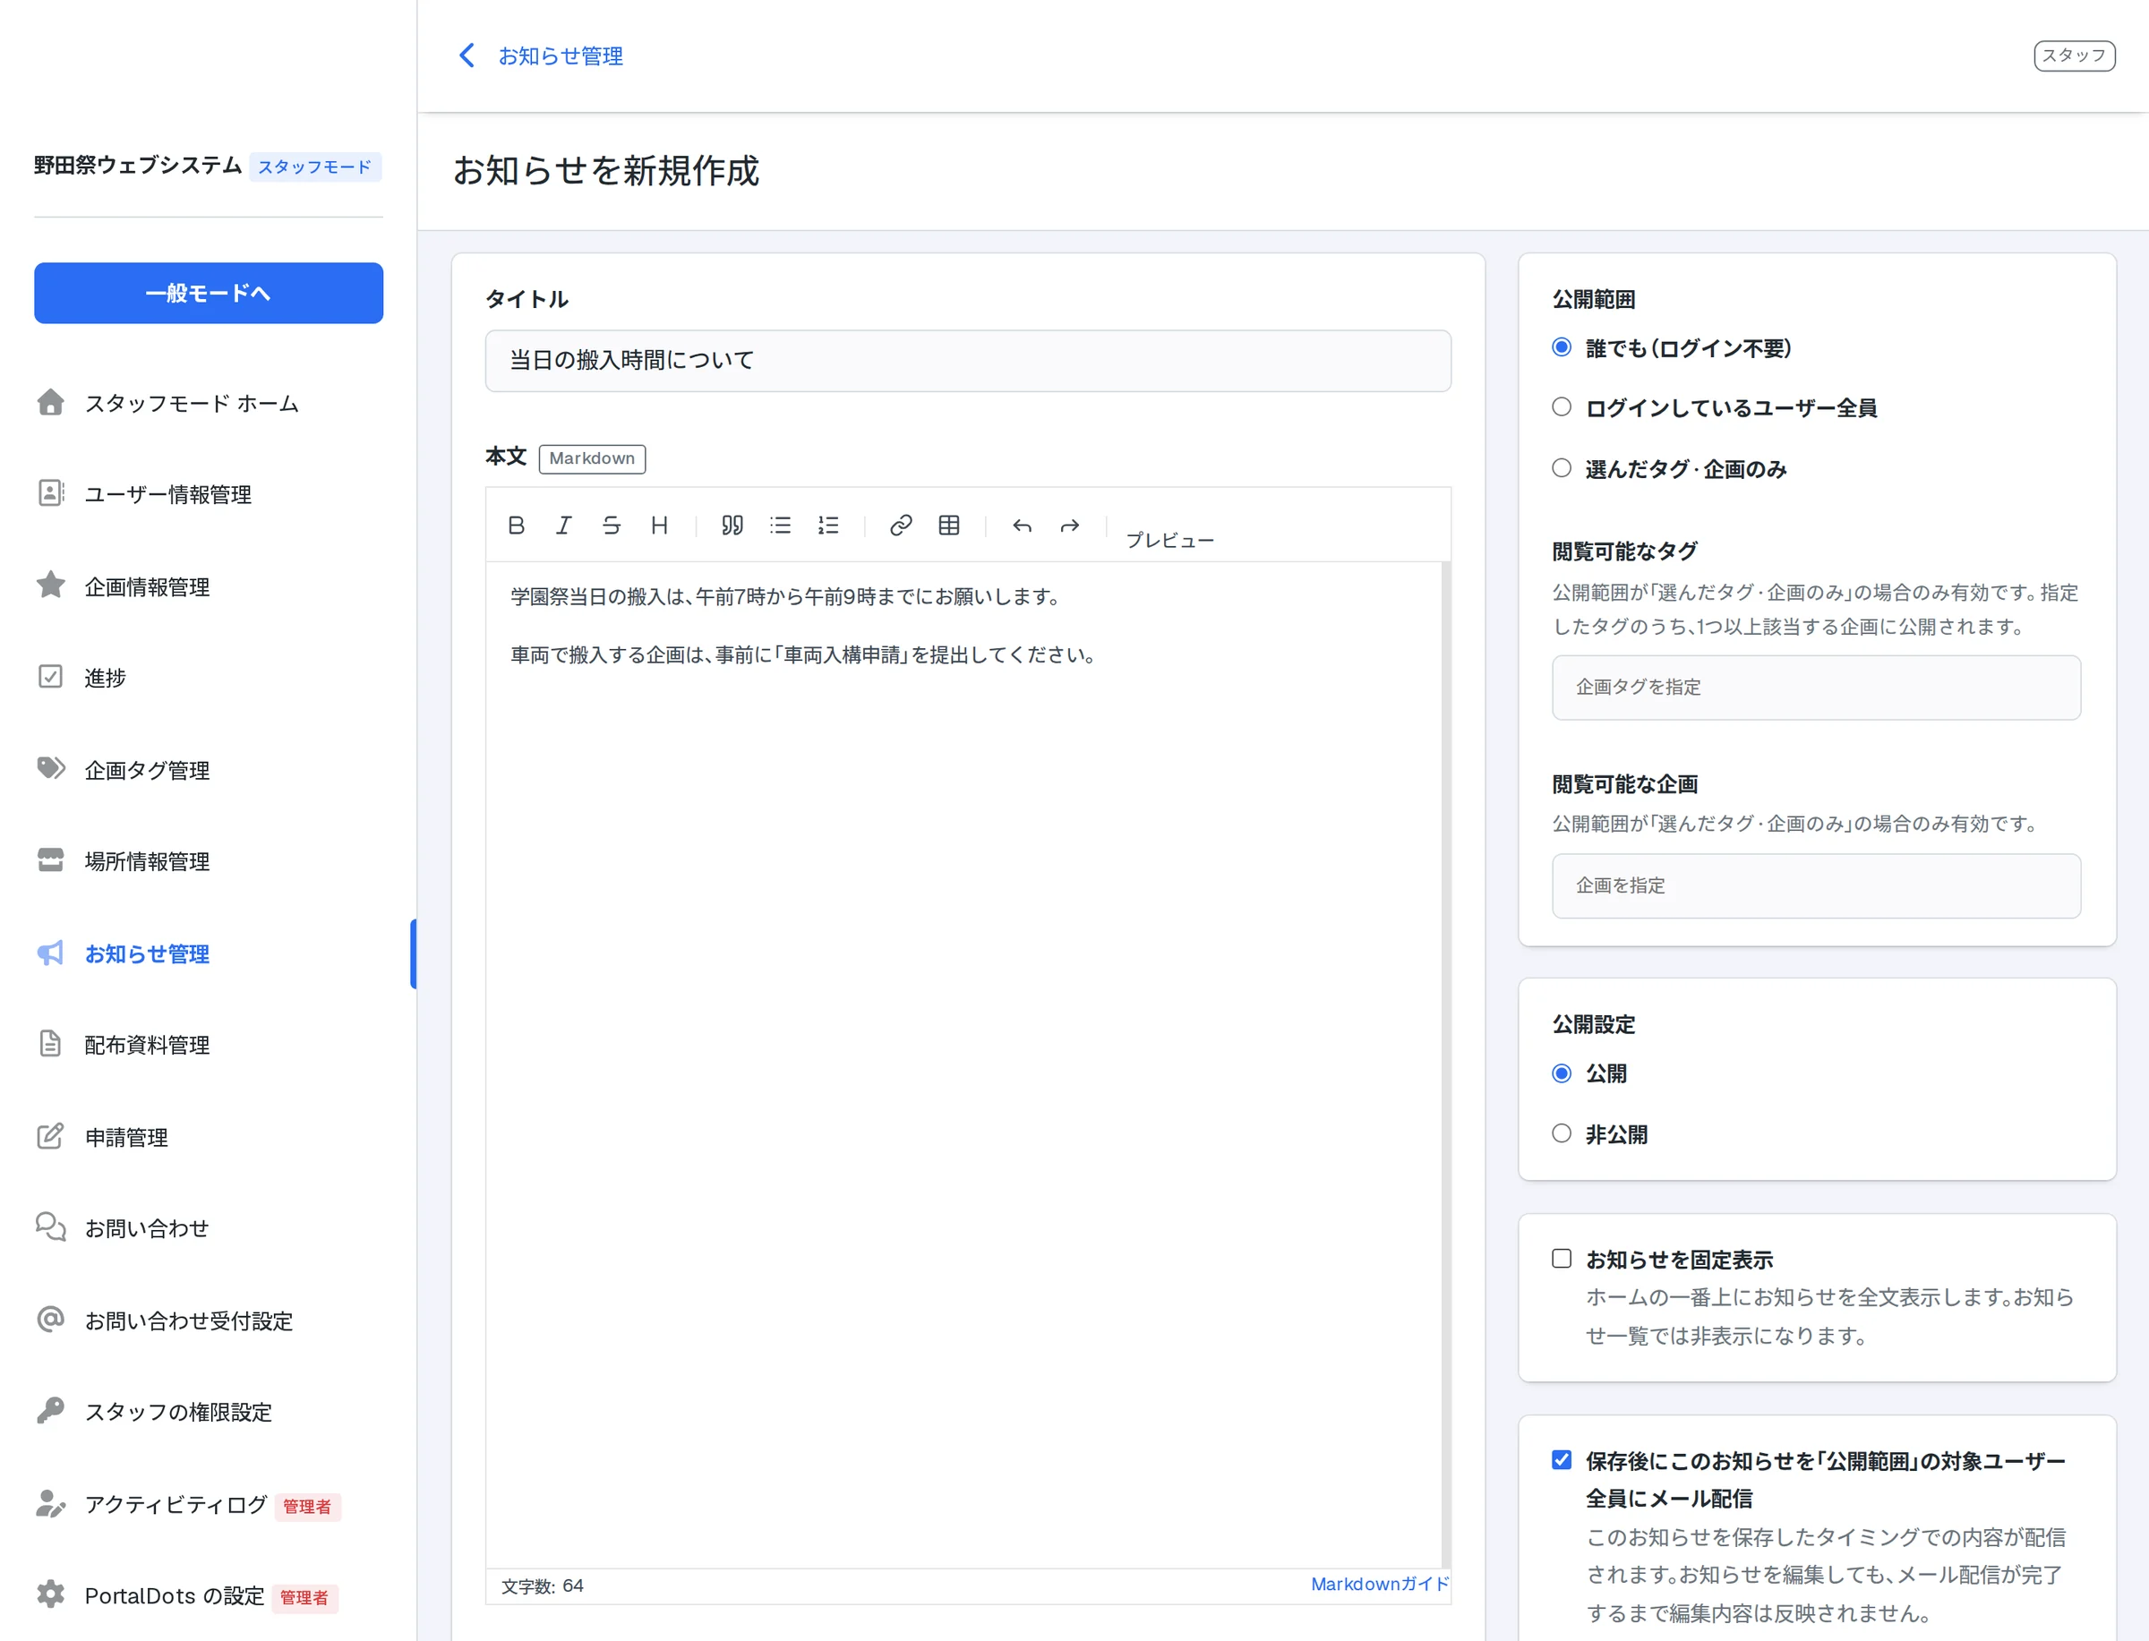Screen dimensions: 2149x1641
Task: Select ログインしているユーザー全員 radio option
Action: tap(1562, 407)
